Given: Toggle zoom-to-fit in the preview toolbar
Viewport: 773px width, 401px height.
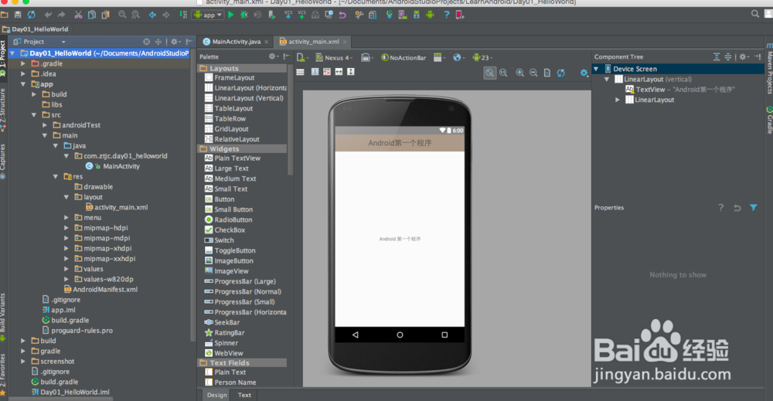Looking at the screenshot, I should click(x=489, y=73).
